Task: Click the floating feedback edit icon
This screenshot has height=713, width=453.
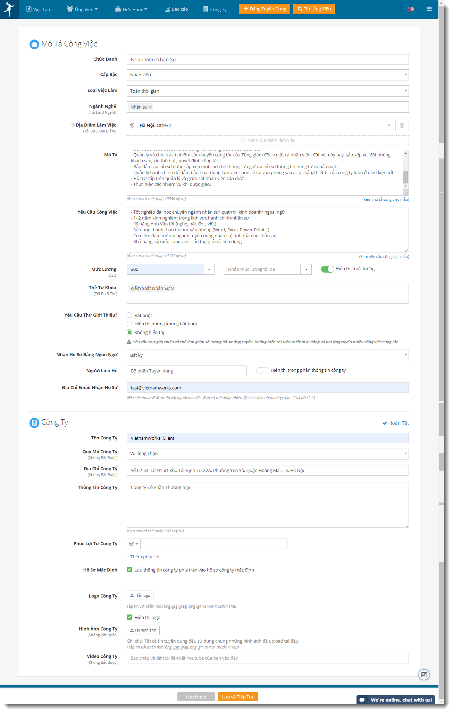Action: (424, 675)
